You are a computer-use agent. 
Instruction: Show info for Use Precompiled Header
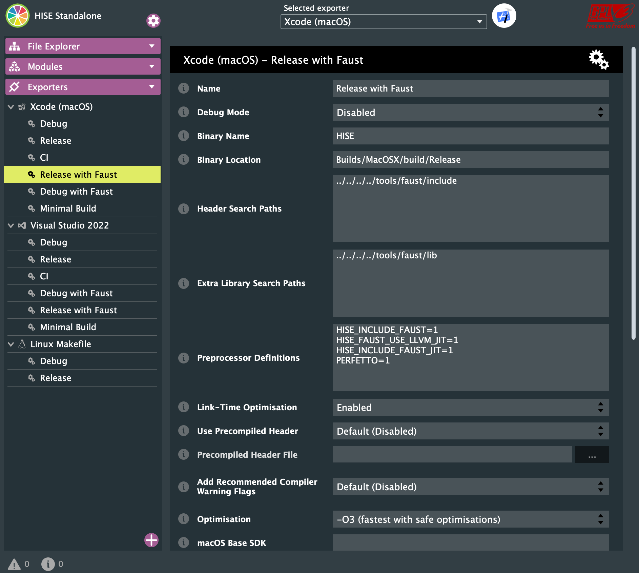184,431
